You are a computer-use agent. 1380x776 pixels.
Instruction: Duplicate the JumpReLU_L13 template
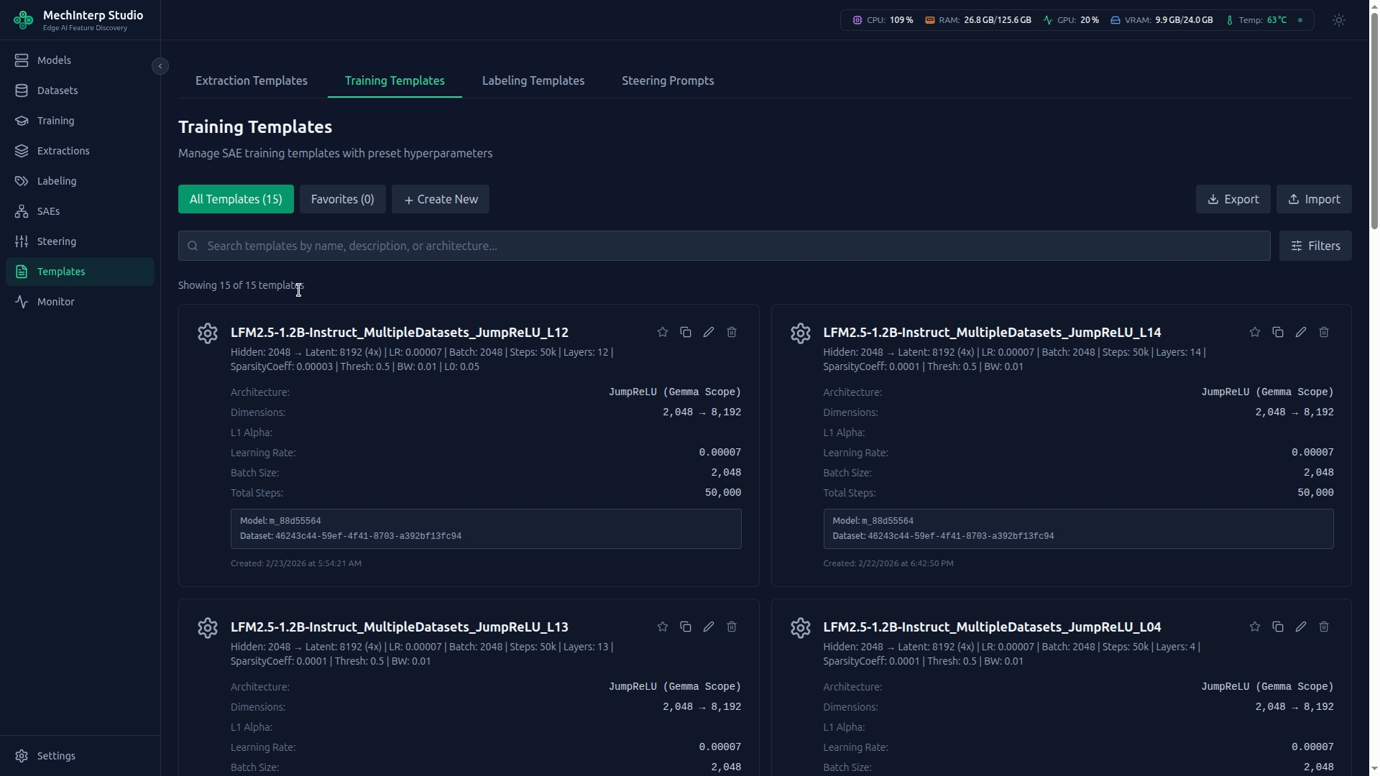pos(685,627)
